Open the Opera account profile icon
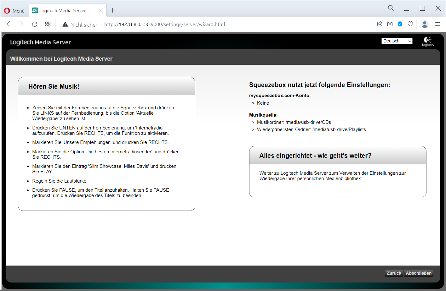446x291 pixels. (x=425, y=24)
